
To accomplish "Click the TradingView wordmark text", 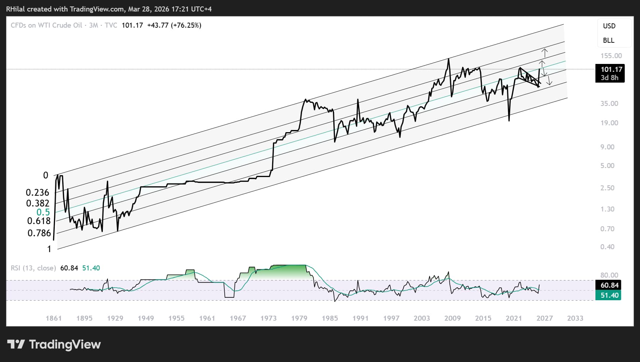I will [65, 344].
